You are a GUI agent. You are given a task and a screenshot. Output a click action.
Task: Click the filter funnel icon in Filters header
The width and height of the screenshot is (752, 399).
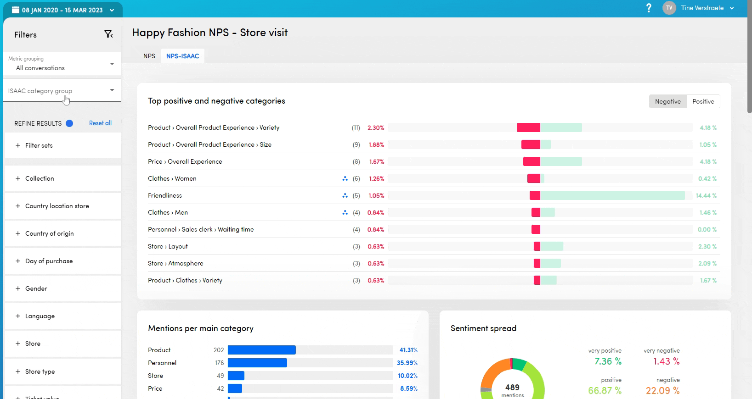(108, 34)
